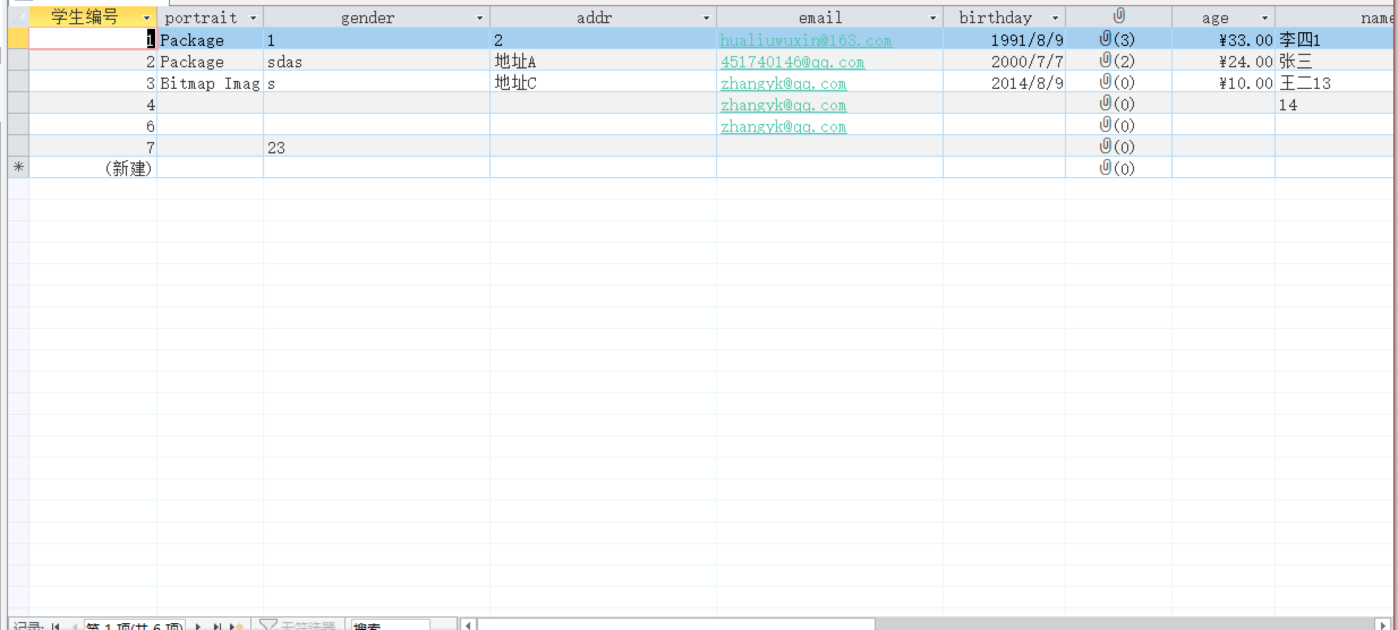This screenshot has height=630, width=1398.
Task: Select row with new record asterisk
Action: point(18,168)
